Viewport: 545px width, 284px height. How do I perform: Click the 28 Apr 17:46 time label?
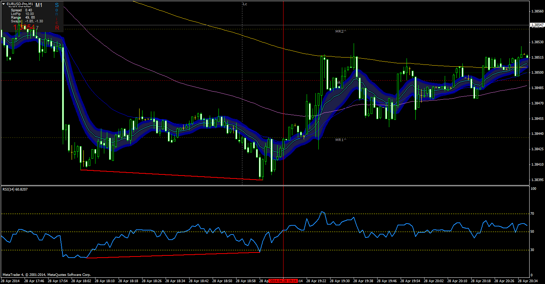point(34,281)
